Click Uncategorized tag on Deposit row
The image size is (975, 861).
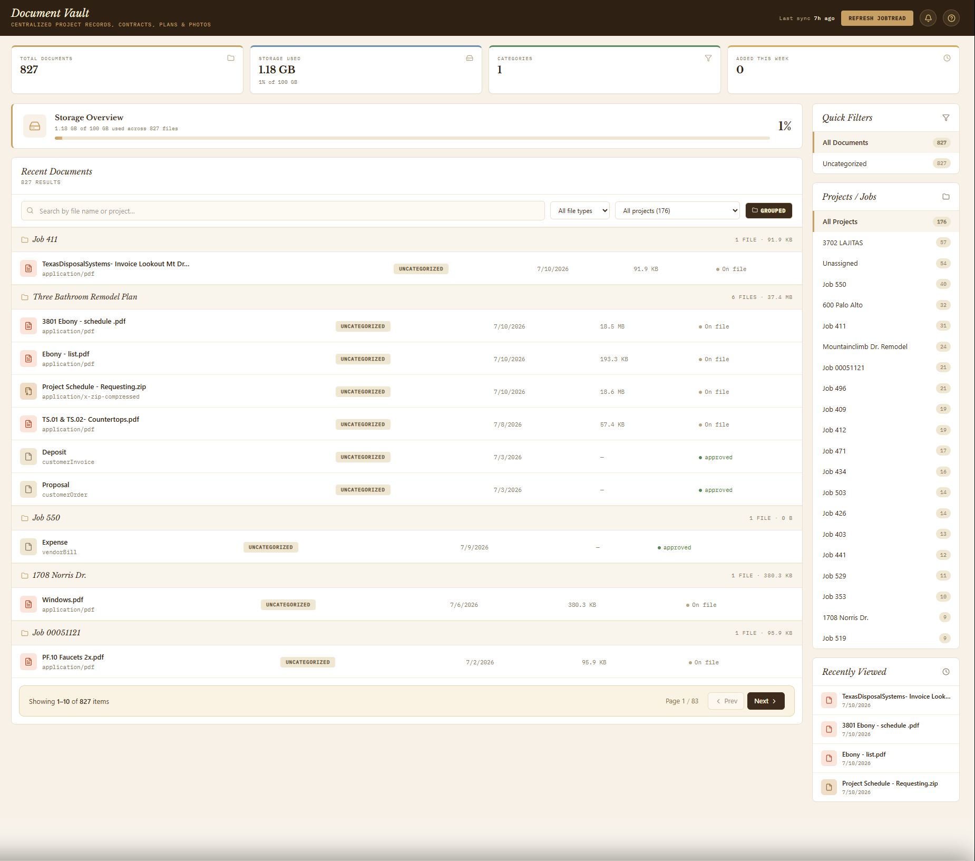(x=363, y=457)
